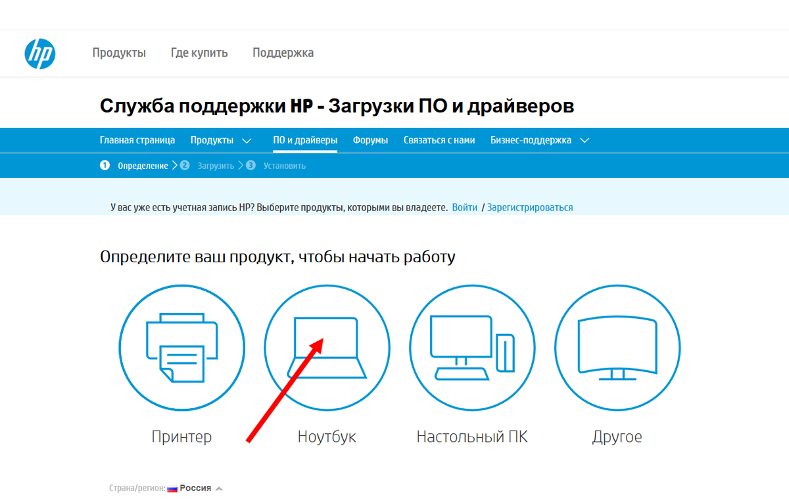Open the Поддержка top menu

283,53
